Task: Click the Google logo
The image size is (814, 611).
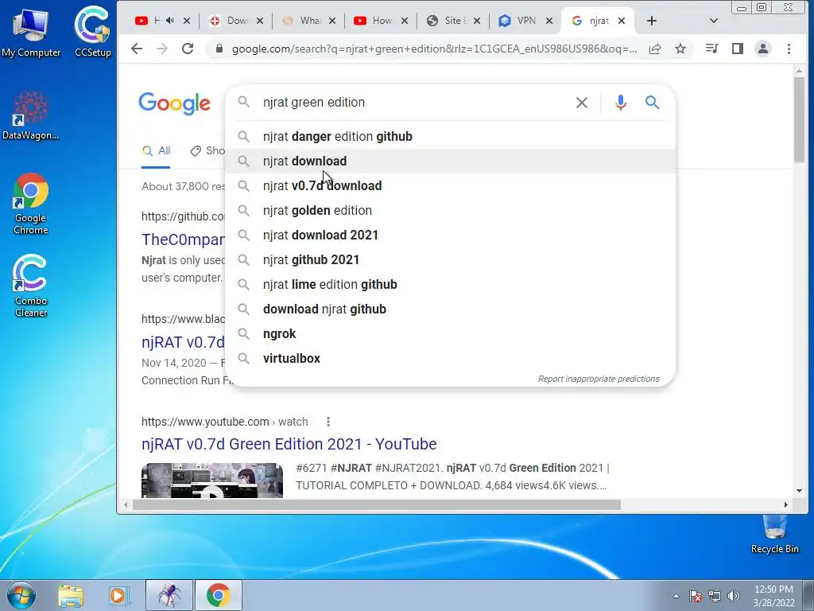Action: click(x=174, y=103)
